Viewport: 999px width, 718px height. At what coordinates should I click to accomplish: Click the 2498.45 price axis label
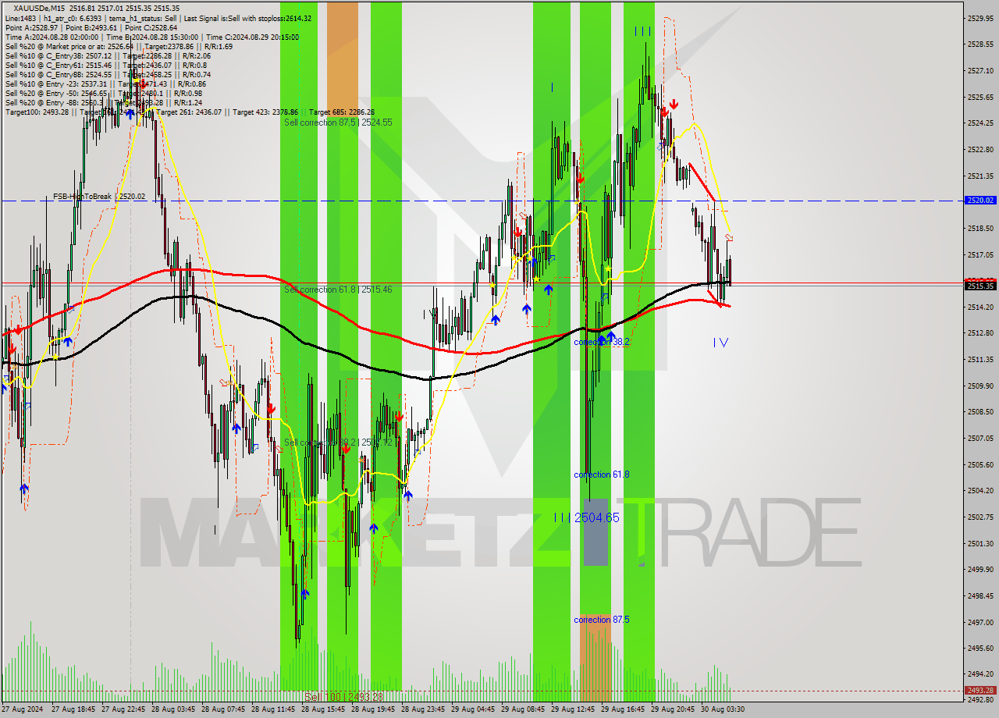979,595
